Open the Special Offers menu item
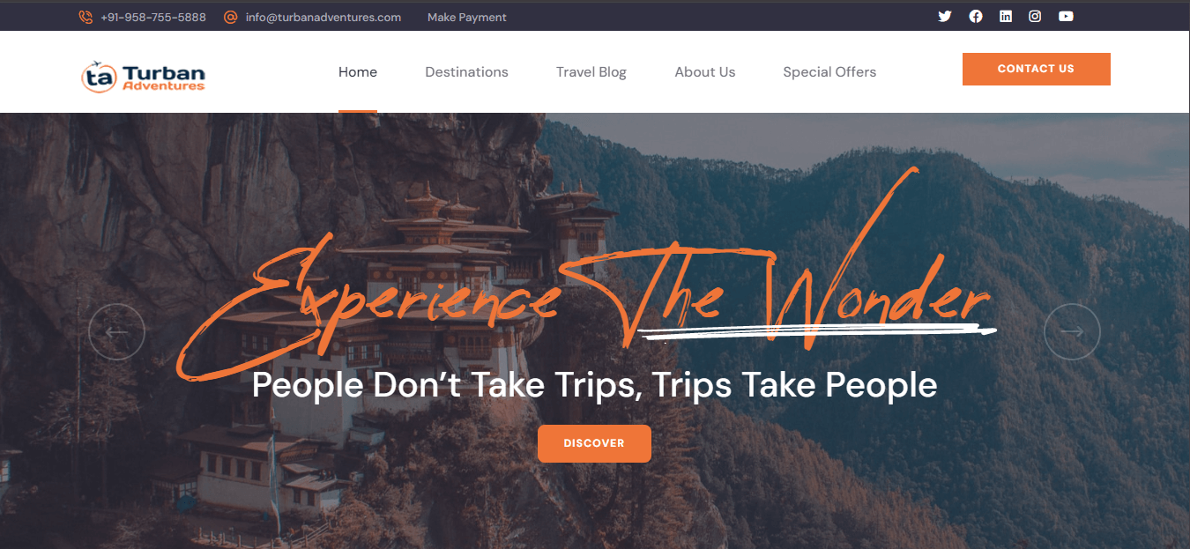 [x=829, y=72]
